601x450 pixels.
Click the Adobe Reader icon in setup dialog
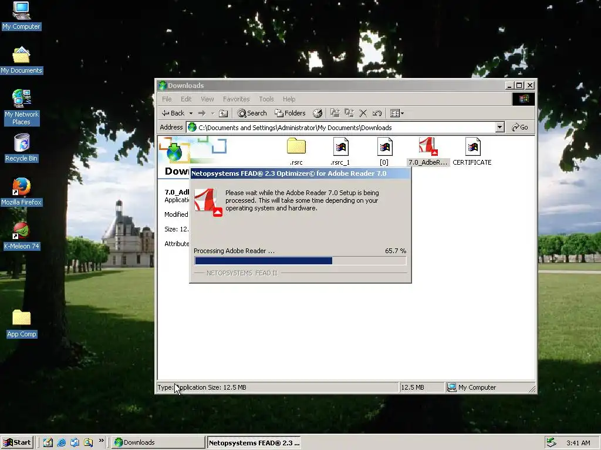(x=208, y=202)
